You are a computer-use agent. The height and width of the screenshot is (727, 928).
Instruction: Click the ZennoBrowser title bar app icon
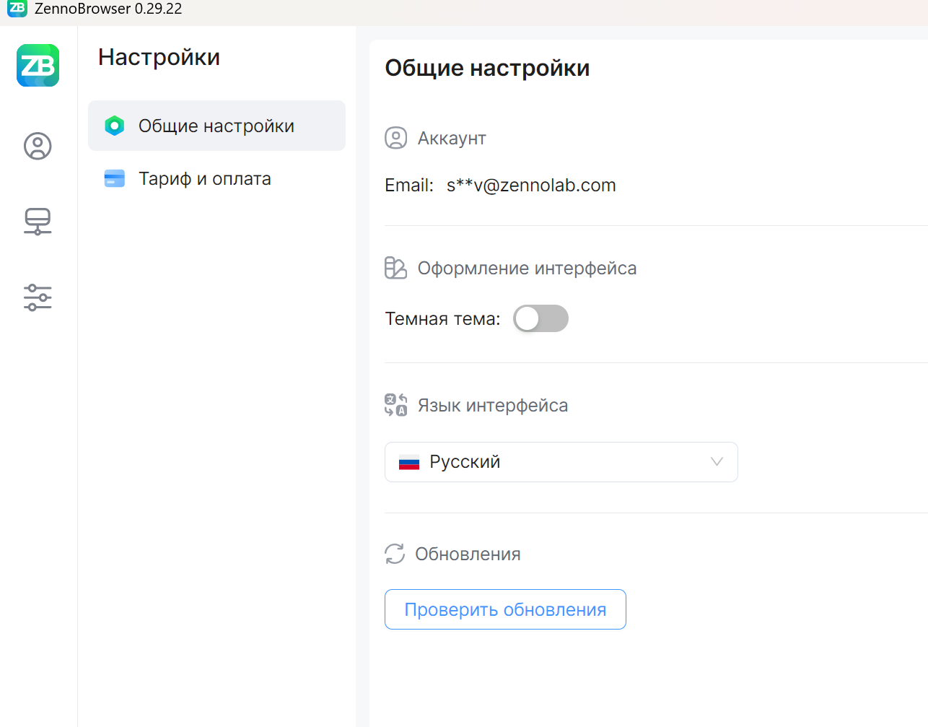pos(17,8)
